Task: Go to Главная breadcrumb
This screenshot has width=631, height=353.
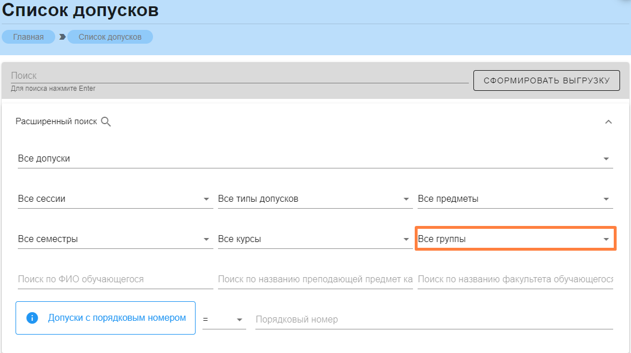Action: [x=29, y=37]
